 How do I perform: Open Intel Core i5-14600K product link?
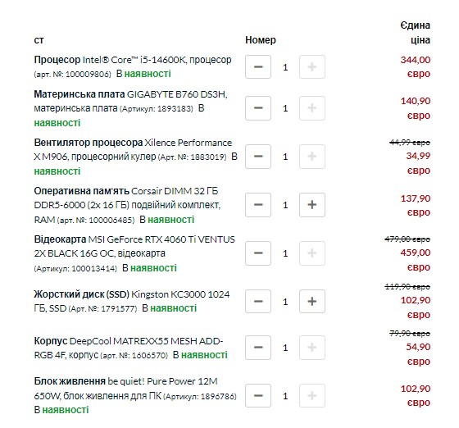pyautogui.click(x=133, y=60)
